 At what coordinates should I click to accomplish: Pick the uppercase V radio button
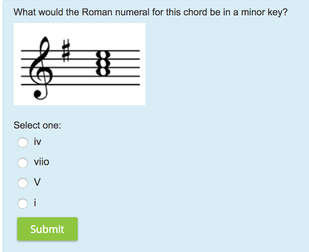23,183
